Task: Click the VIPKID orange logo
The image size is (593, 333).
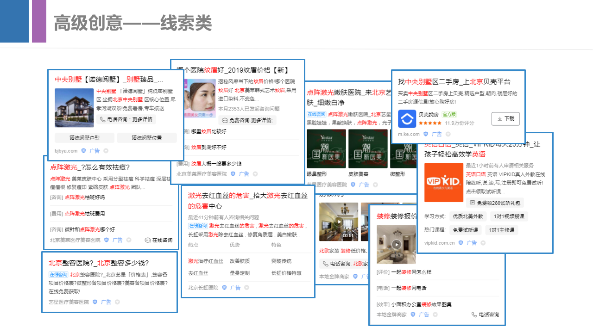Action: (444, 182)
